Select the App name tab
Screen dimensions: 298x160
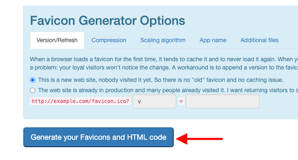click(213, 40)
